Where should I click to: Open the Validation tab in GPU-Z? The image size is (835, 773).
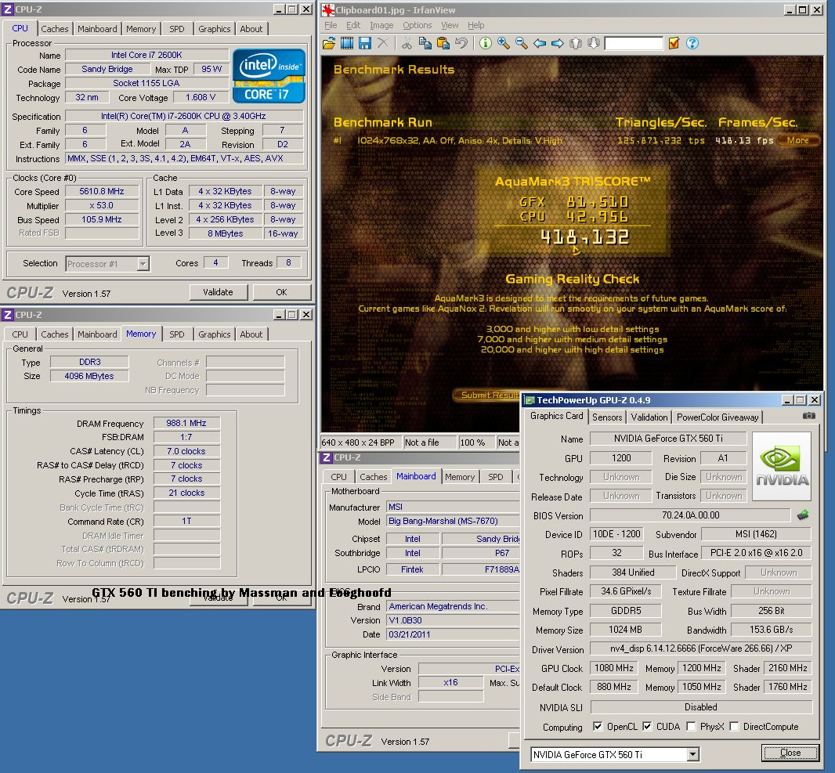[x=649, y=417]
